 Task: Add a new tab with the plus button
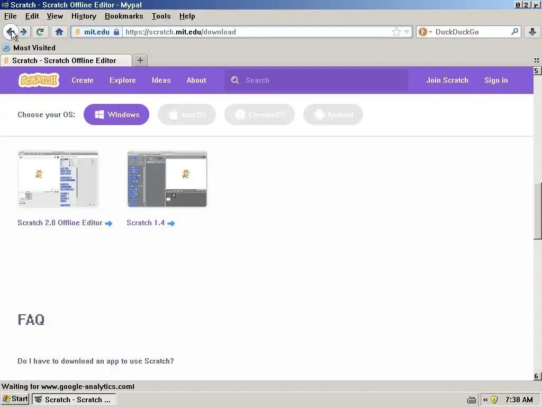[x=140, y=60]
